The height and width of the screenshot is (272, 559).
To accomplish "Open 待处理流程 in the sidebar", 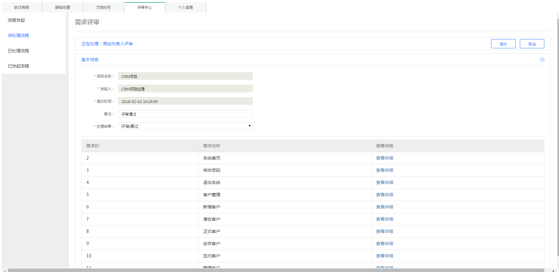I will pyautogui.click(x=18, y=35).
